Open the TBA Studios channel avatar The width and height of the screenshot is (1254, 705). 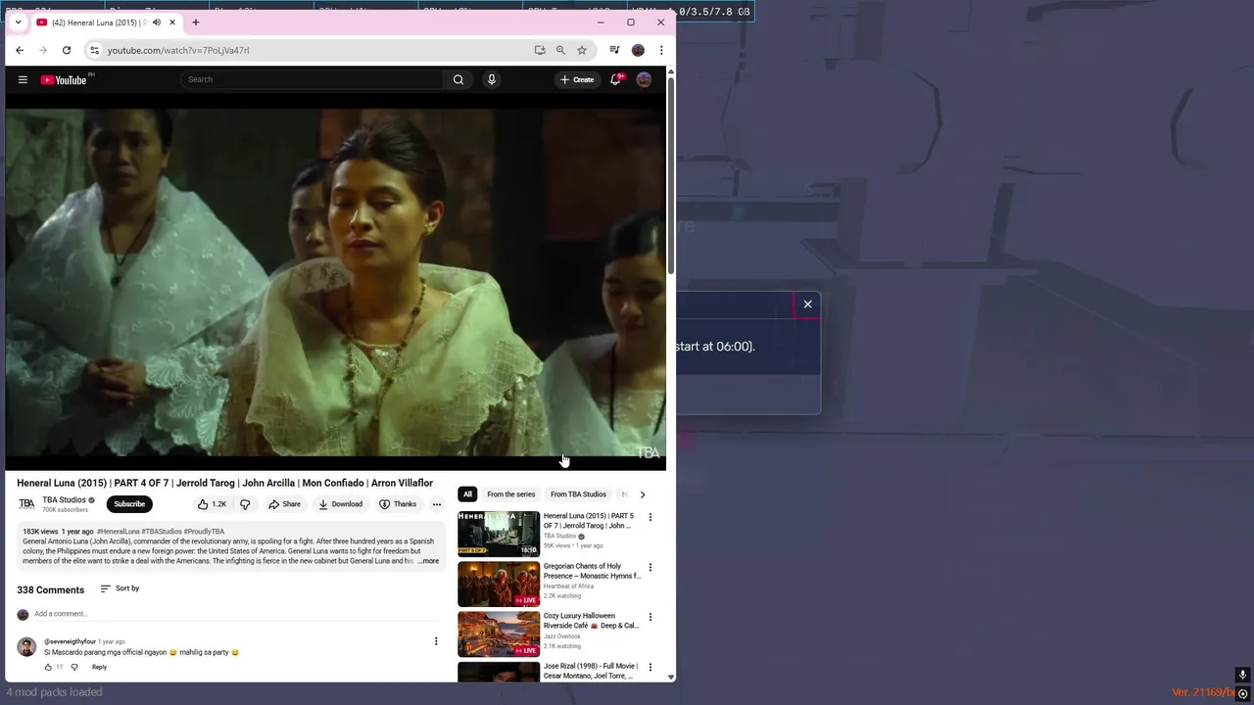tap(26, 504)
